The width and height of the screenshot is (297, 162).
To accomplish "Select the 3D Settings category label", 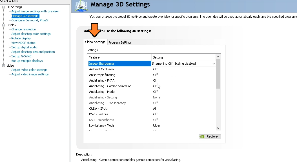I will 14,7.
